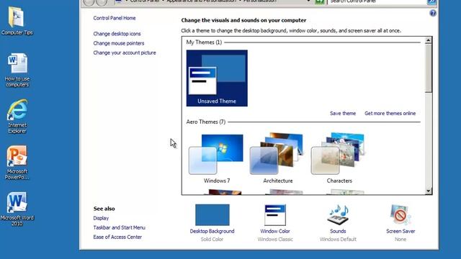
Task: Open Change desktop icons link
Action: [117, 34]
